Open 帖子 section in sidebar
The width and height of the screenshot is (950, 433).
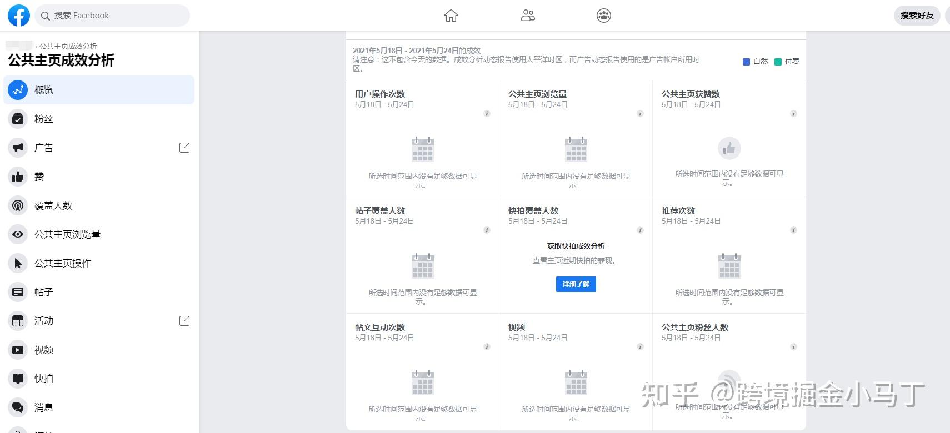point(99,292)
